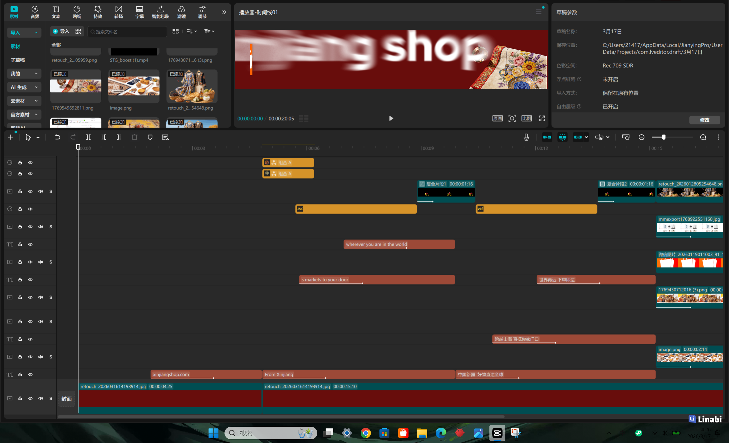Click the marker shield icon in timeline toolbar
This screenshot has height=443, width=729.
[150, 137]
